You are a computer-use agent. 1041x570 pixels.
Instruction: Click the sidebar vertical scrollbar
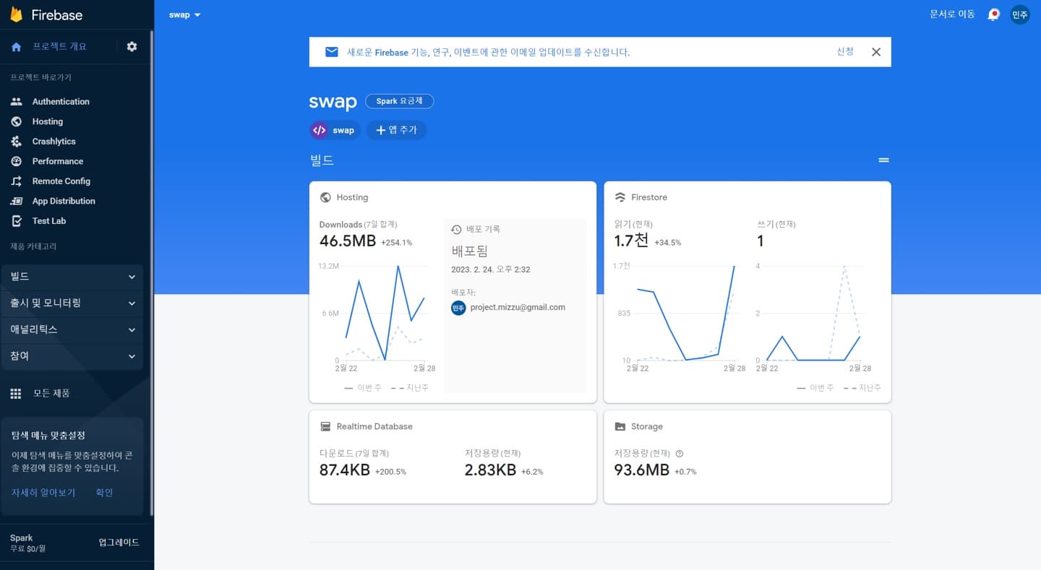152,273
